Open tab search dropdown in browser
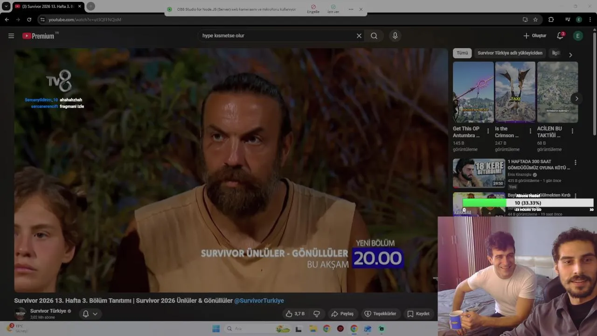Screen dimensions: 597x336 [x=6, y=6]
